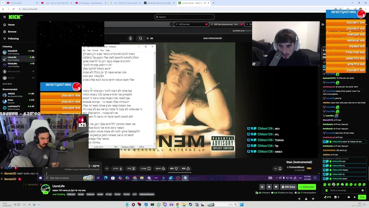Screen dimensions: 369x208
Task: Click the Kick search field
Action: pos(184,17)
